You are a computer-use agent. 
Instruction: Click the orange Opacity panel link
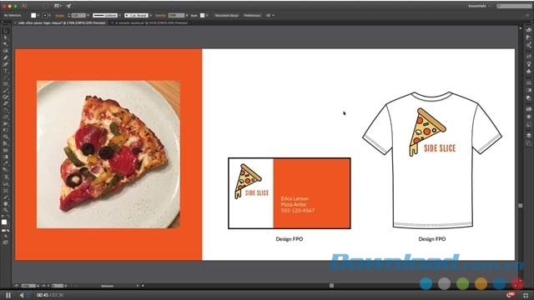point(160,15)
